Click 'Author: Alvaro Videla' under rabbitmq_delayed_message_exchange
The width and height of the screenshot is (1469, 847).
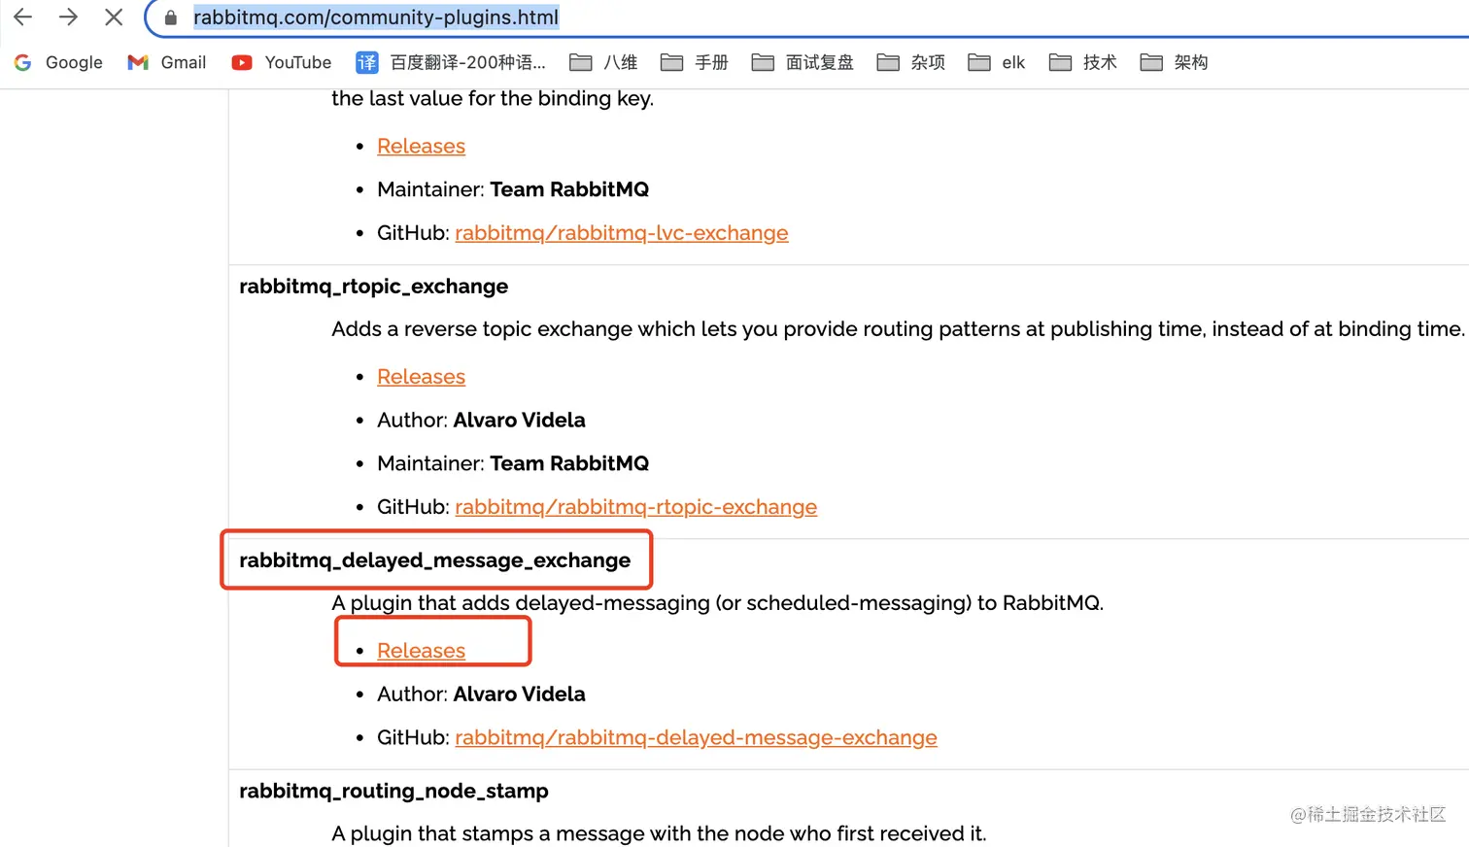point(481,695)
